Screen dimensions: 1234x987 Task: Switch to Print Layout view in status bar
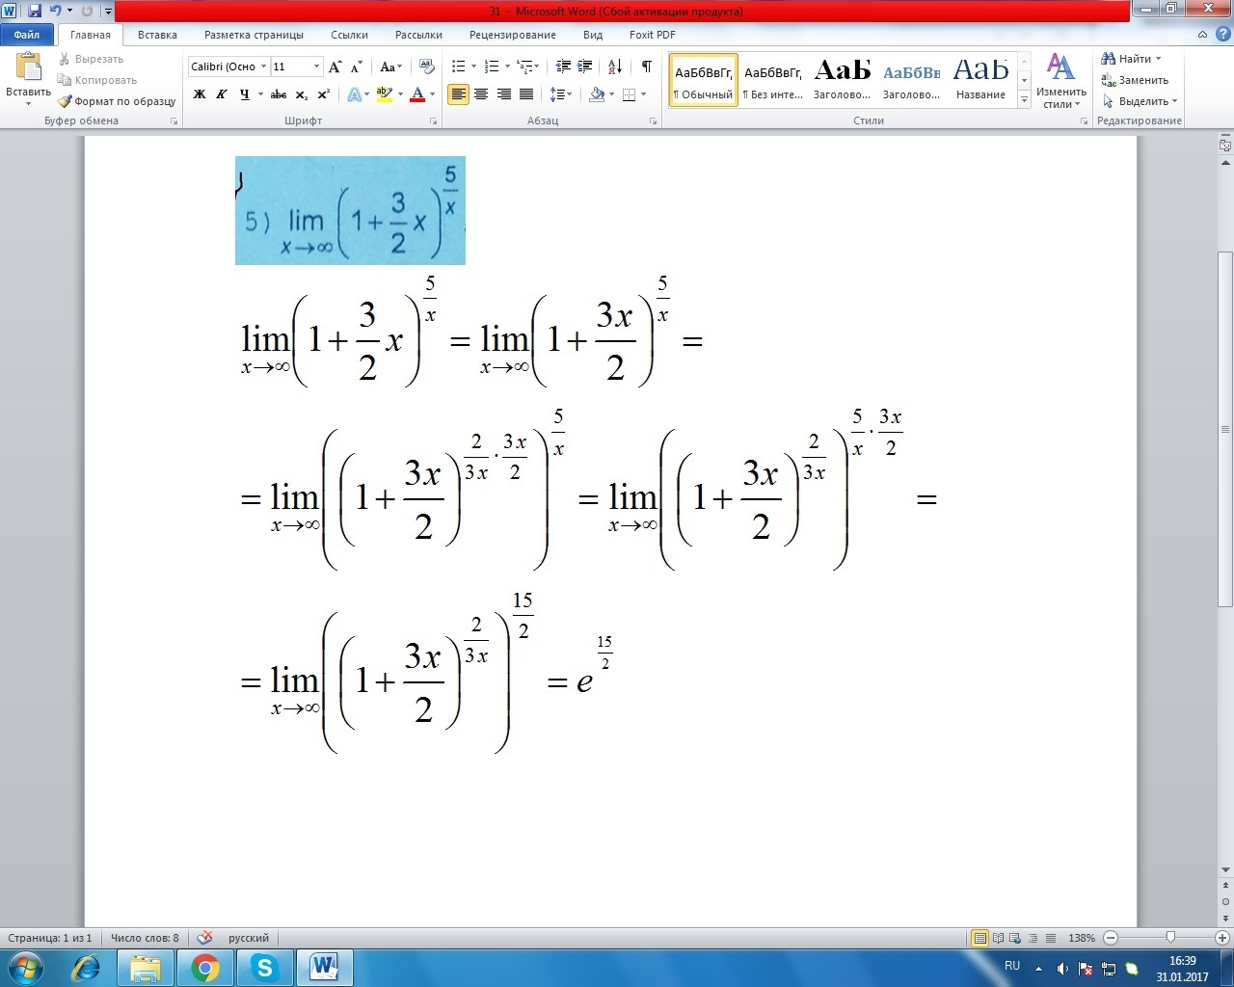coord(980,938)
